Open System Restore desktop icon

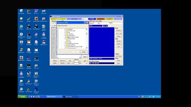[x=44, y=28]
